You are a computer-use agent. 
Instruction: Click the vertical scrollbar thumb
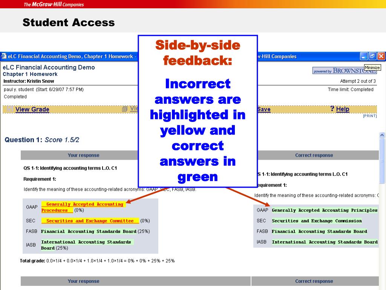tap(382, 161)
